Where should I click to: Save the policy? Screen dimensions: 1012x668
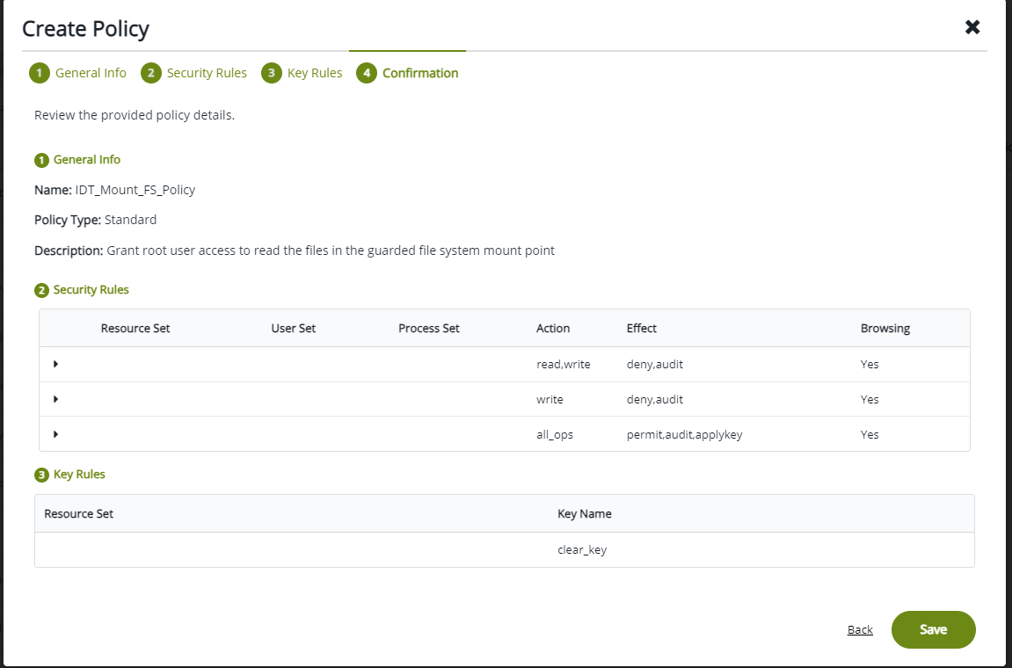click(933, 629)
